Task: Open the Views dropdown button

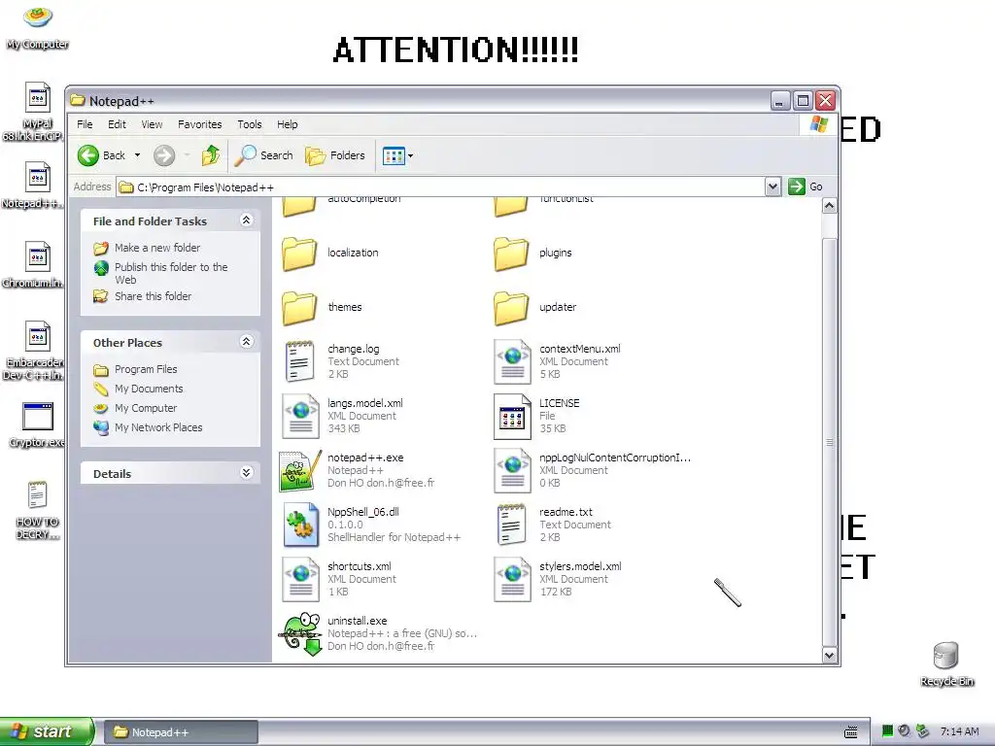Action: 397,155
